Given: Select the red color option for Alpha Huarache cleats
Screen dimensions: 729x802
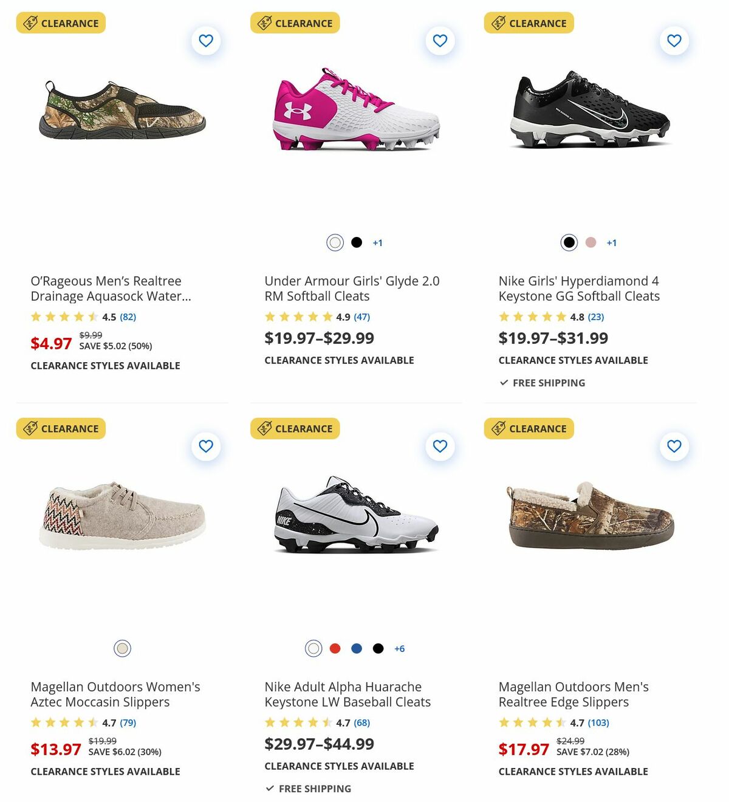Looking at the screenshot, I should click(335, 648).
